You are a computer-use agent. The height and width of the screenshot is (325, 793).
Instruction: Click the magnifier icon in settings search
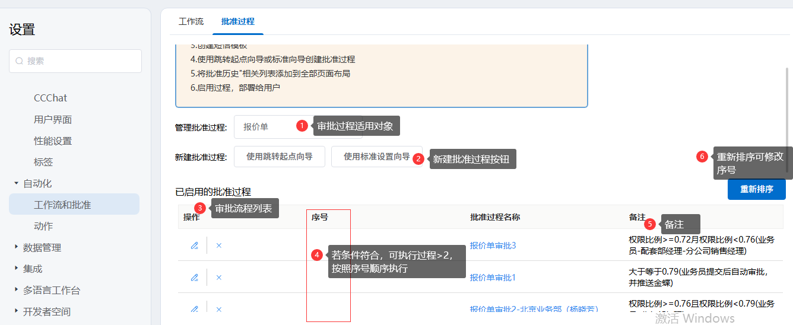point(20,61)
